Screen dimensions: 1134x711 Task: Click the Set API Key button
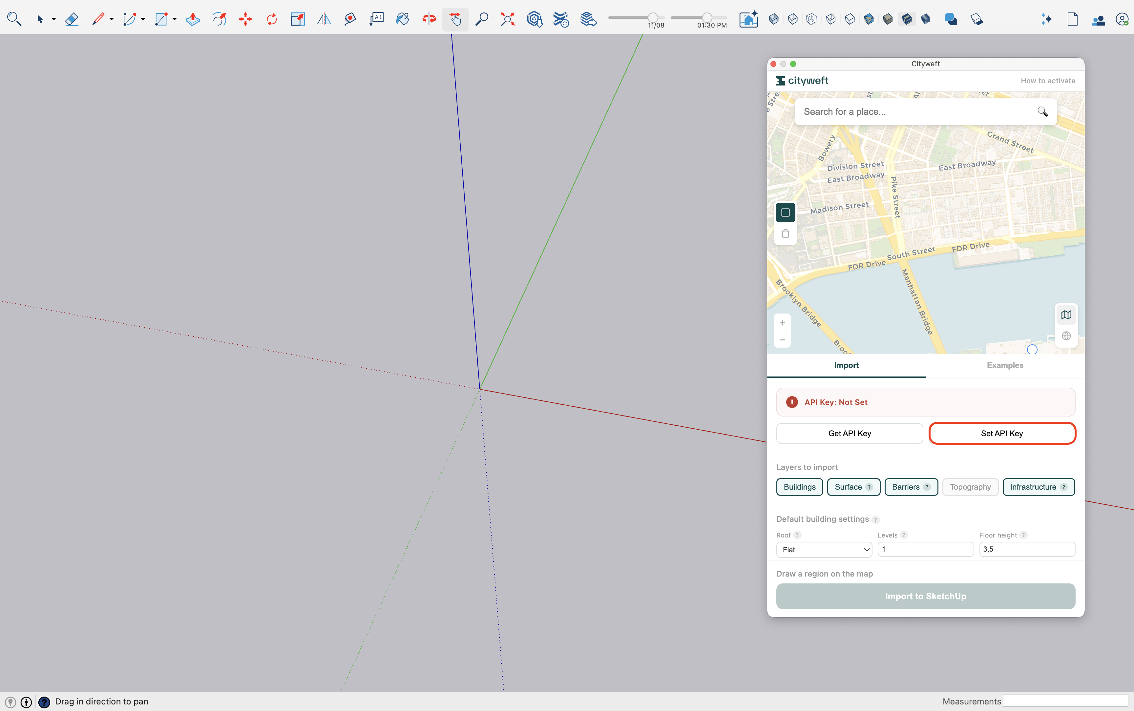(1002, 434)
